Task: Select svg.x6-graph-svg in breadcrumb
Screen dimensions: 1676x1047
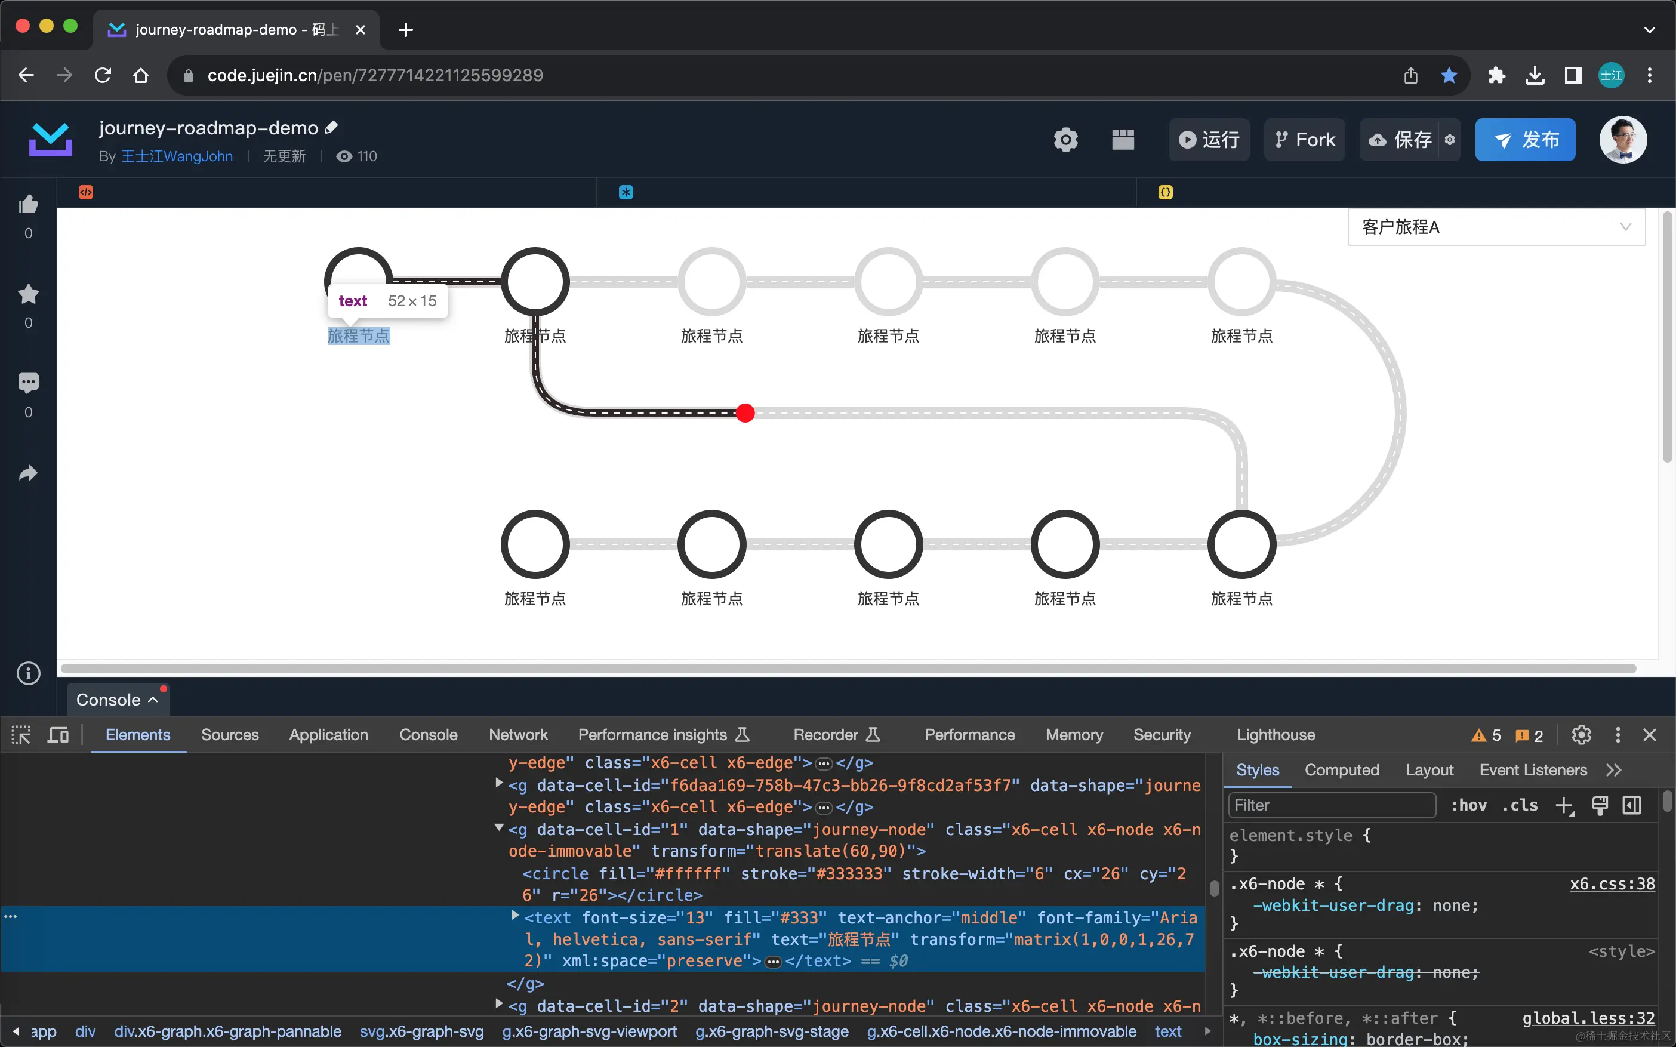Action: click(x=421, y=1031)
